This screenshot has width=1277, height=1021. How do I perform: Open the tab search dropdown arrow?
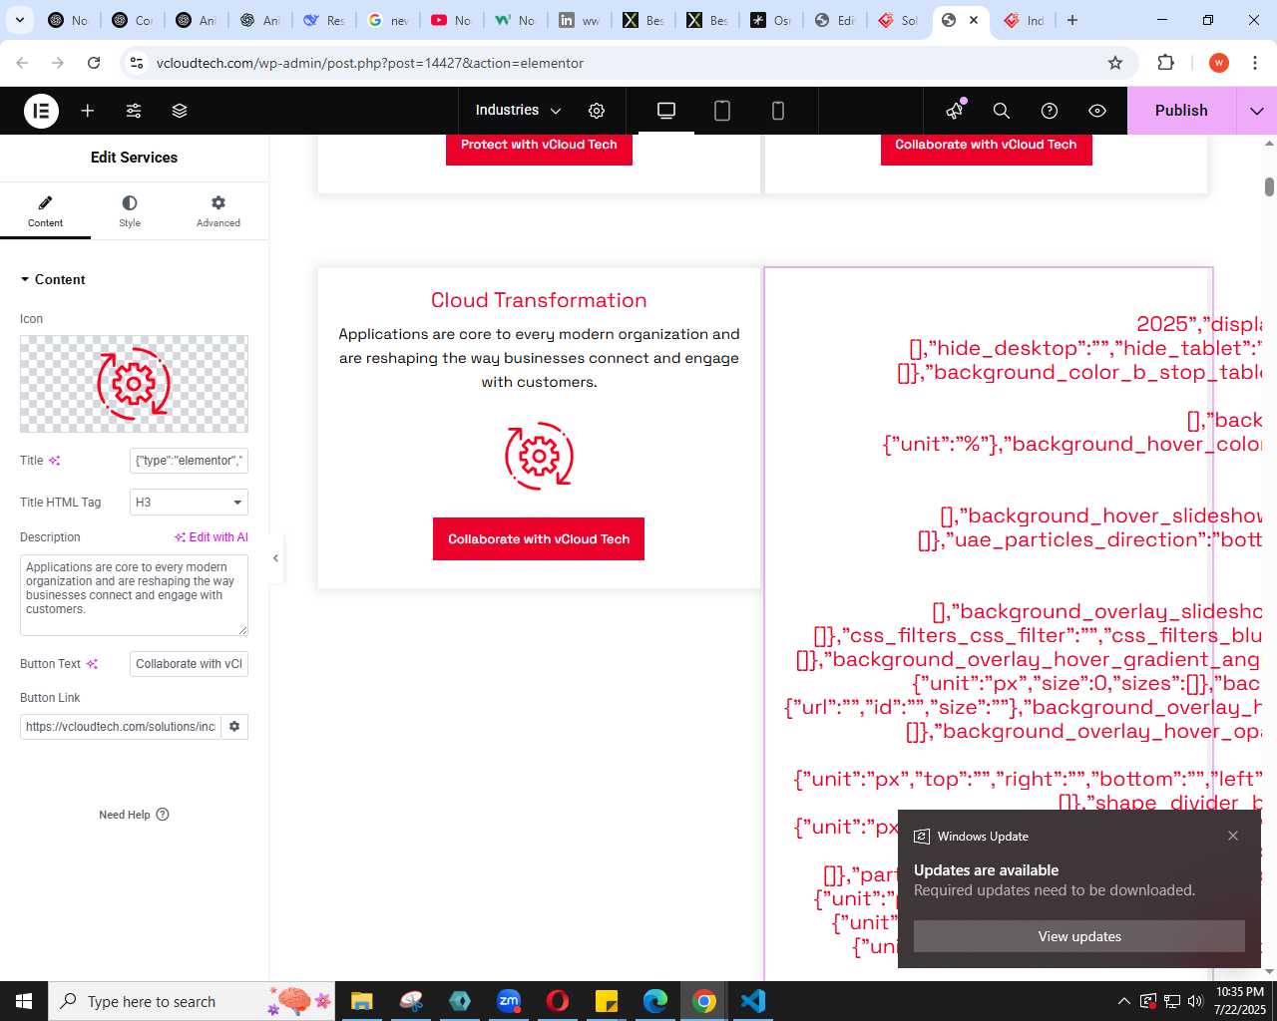20,20
